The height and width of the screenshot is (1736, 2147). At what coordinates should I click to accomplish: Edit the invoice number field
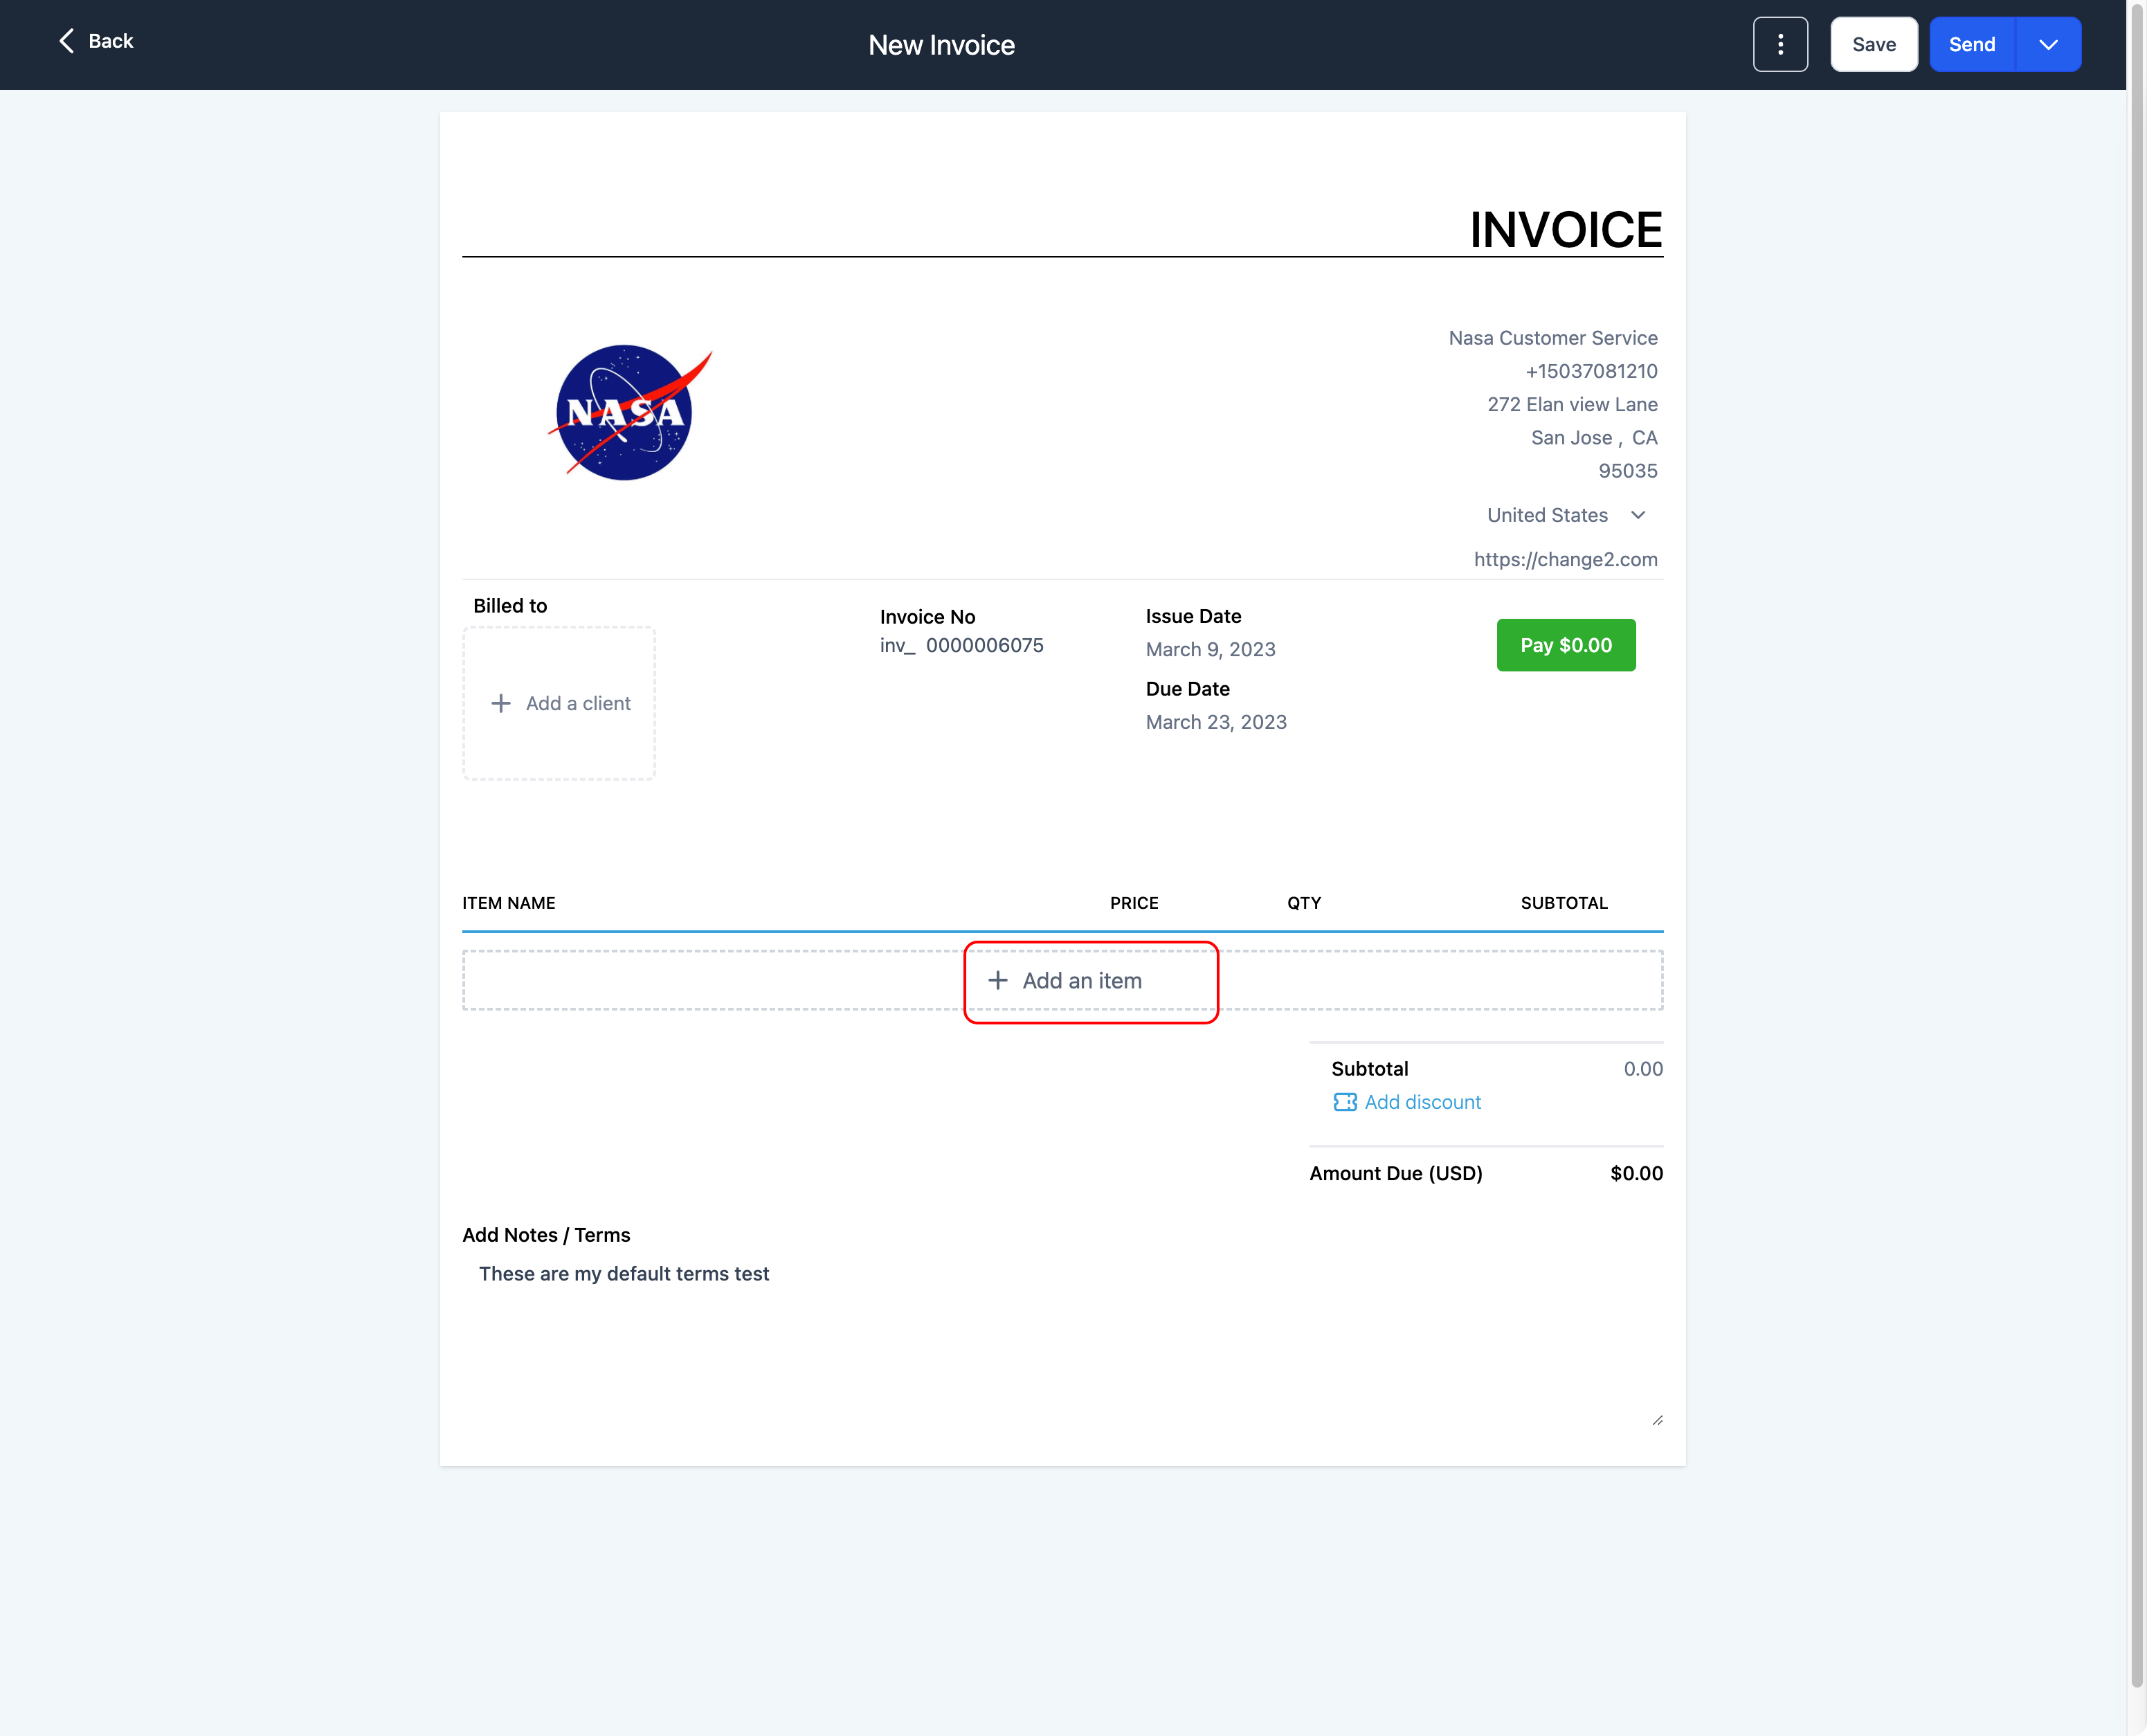pos(984,645)
